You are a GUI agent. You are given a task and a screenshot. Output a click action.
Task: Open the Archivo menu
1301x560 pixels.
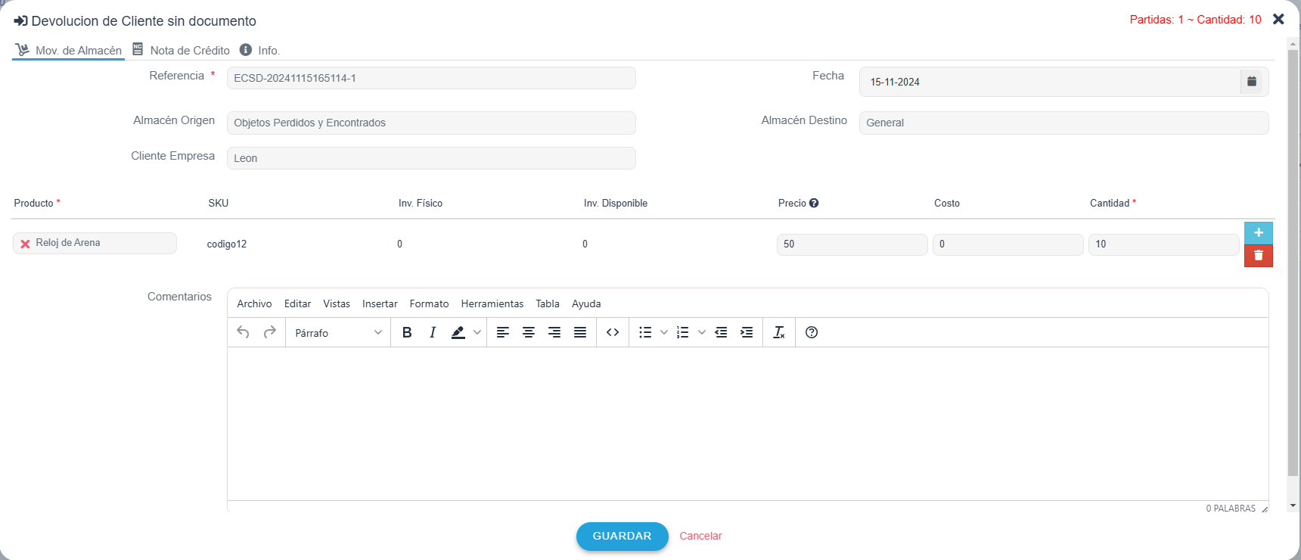click(254, 303)
